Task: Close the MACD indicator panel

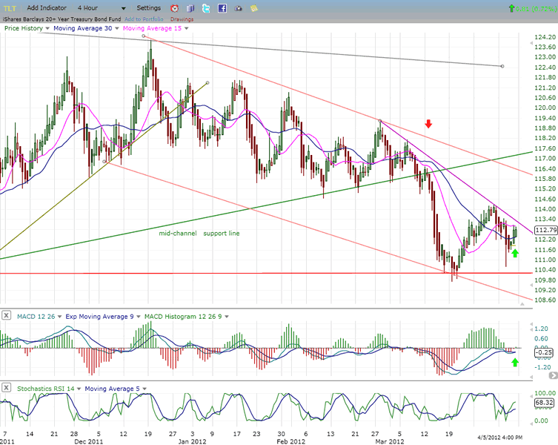Action: (x=6, y=317)
